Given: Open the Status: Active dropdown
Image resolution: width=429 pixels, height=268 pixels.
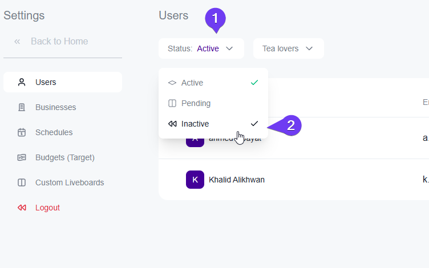Looking at the screenshot, I should click(201, 48).
